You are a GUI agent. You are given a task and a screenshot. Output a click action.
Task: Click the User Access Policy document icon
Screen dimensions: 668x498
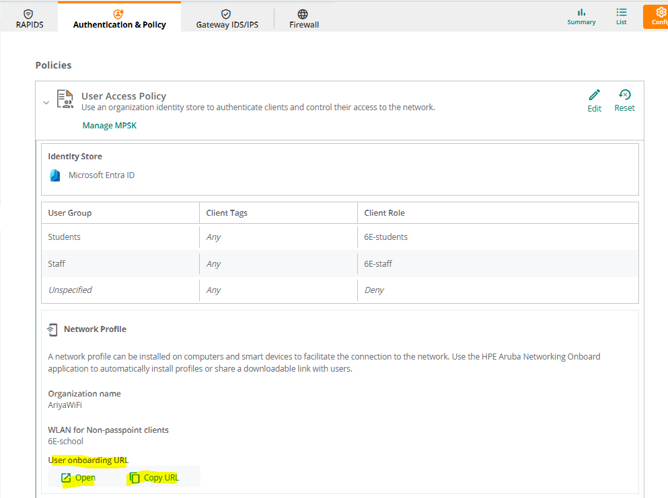[65, 99]
